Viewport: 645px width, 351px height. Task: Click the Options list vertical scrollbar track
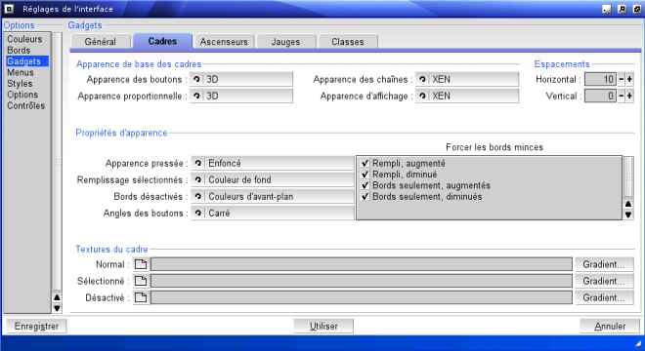tap(58, 162)
